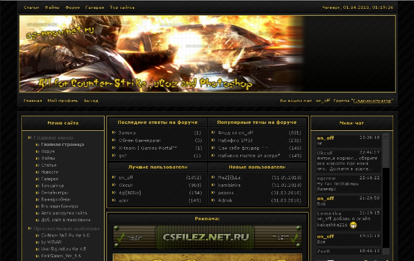
Task: Select Онлайн игры in site menu
Action: [x=55, y=192]
